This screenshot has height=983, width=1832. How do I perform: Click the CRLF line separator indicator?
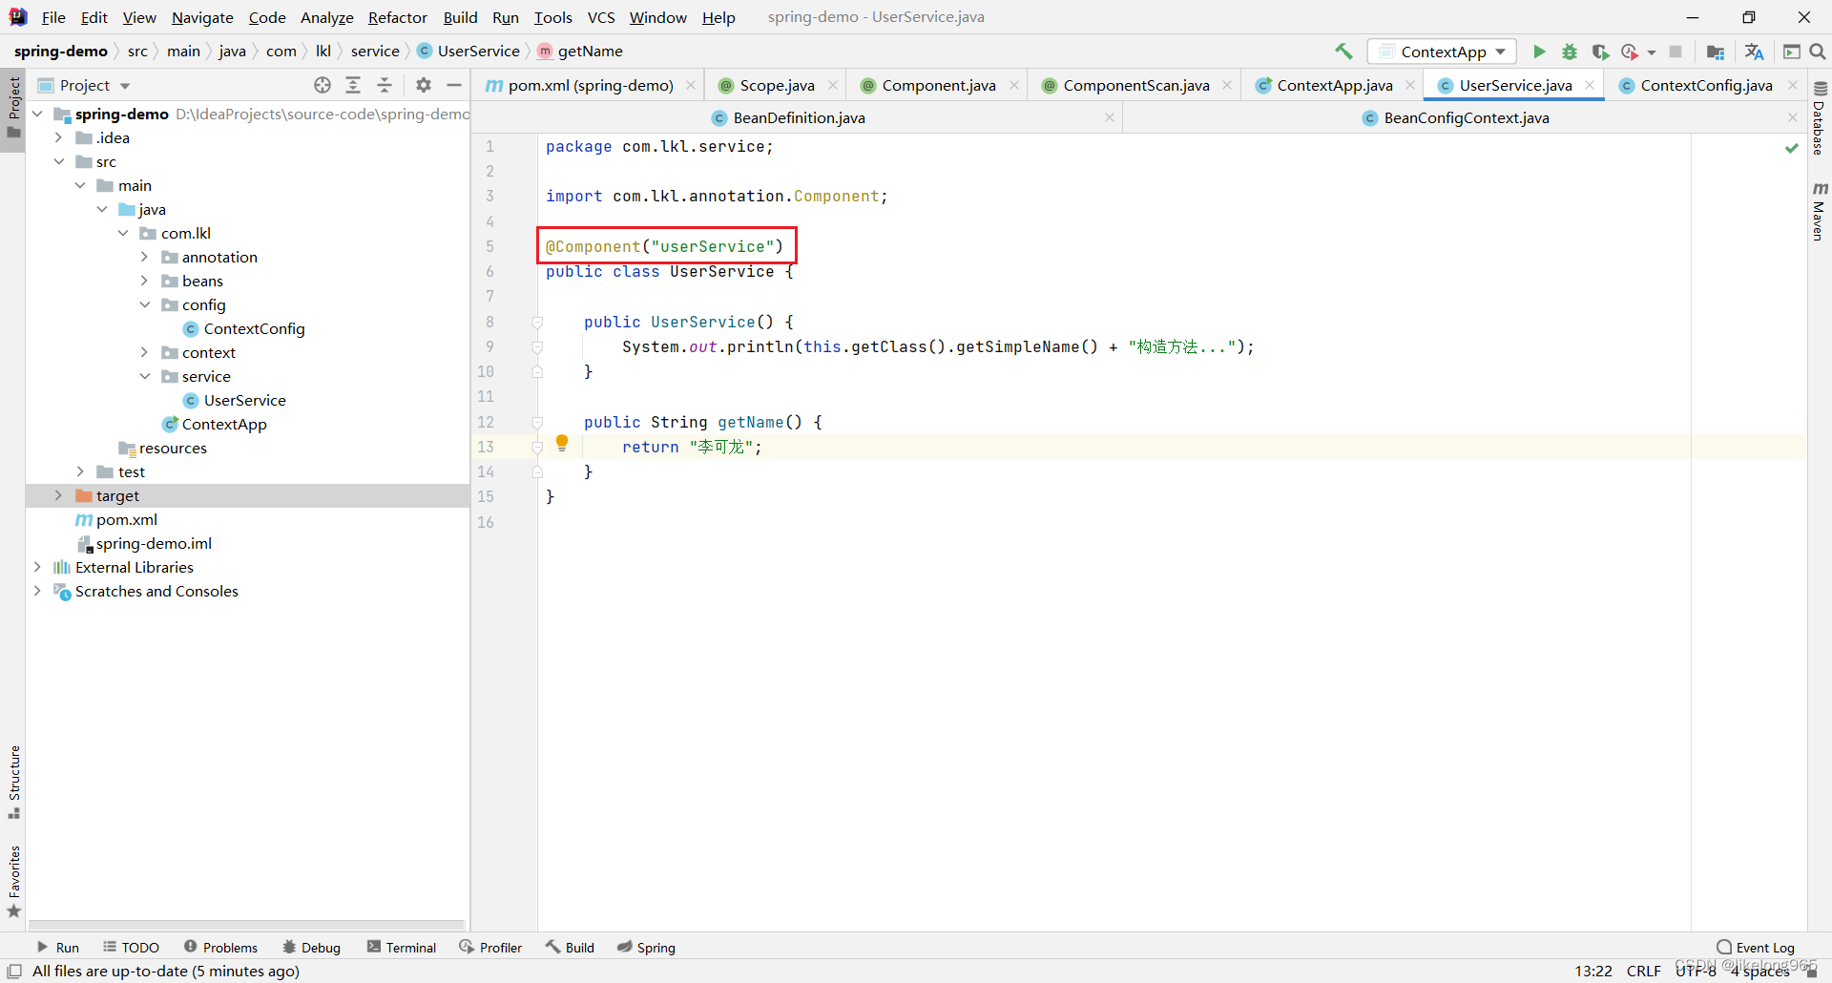point(1643,971)
